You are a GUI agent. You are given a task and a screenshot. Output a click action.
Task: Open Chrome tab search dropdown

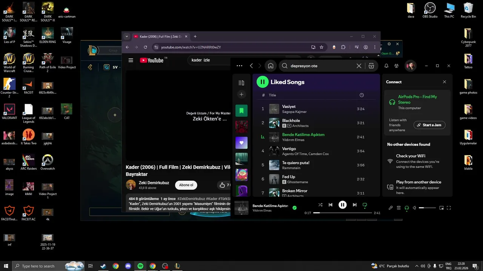[x=127, y=37]
